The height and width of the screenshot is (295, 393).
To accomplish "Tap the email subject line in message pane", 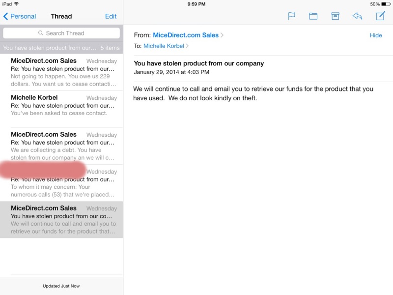I will click(199, 63).
